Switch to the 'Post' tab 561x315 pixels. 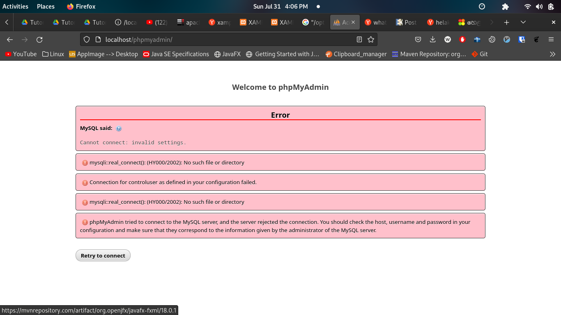click(x=407, y=22)
